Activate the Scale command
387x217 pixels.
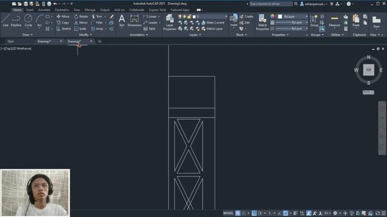coord(80,29)
